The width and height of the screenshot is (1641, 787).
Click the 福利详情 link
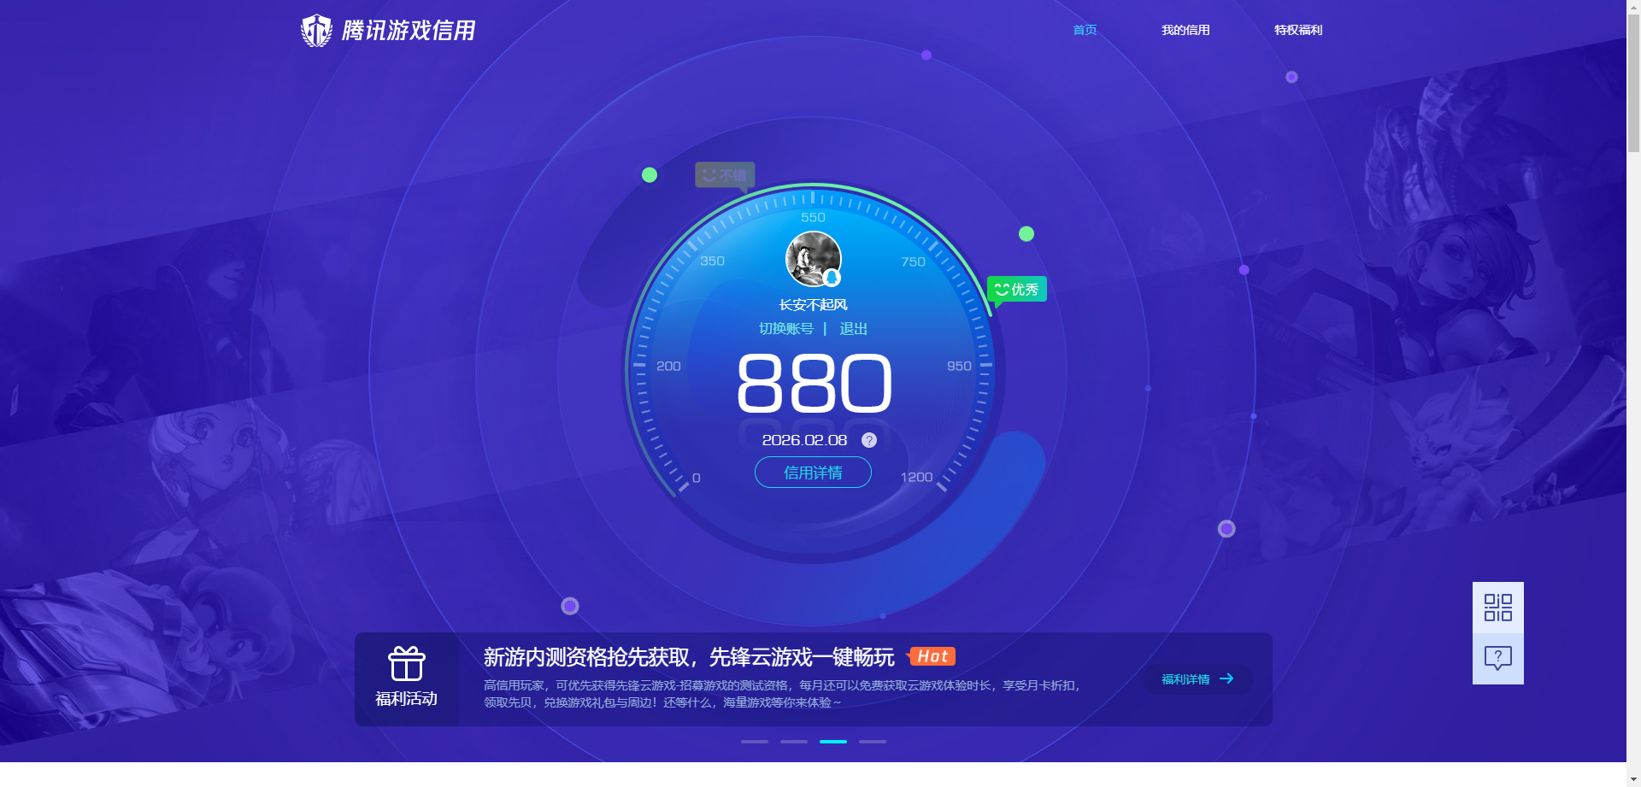1186,678
